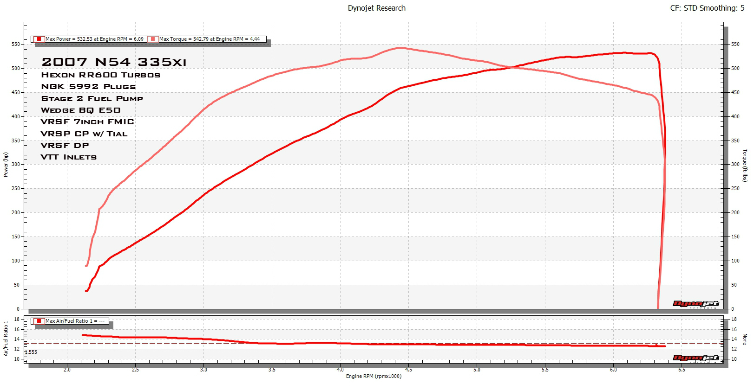Click the '18' tick on the Air/Fuel Ratio axis
The width and height of the screenshot is (754, 390).
click(x=17, y=319)
